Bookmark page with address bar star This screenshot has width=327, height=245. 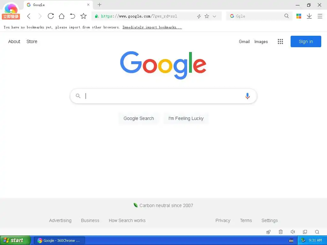pyautogui.click(x=207, y=16)
